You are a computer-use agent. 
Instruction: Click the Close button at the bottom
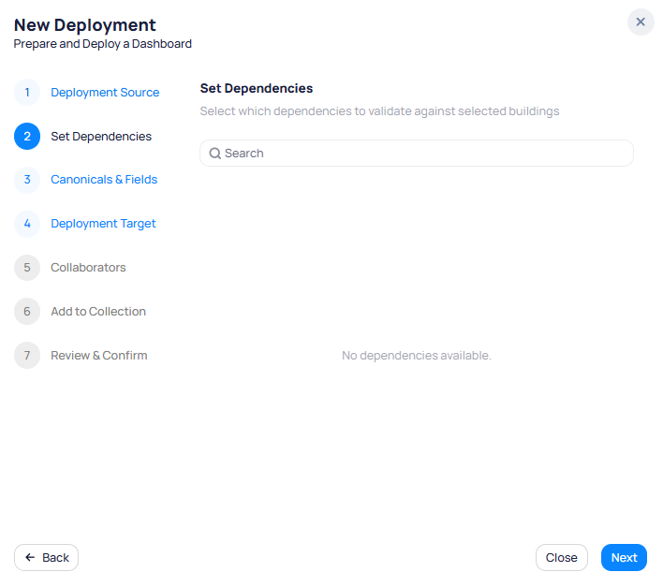click(x=561, y=558)
